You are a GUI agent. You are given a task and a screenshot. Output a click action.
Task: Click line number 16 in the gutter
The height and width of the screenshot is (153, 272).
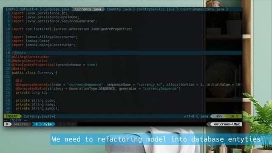pyautogui.click(x=8, y=53)
